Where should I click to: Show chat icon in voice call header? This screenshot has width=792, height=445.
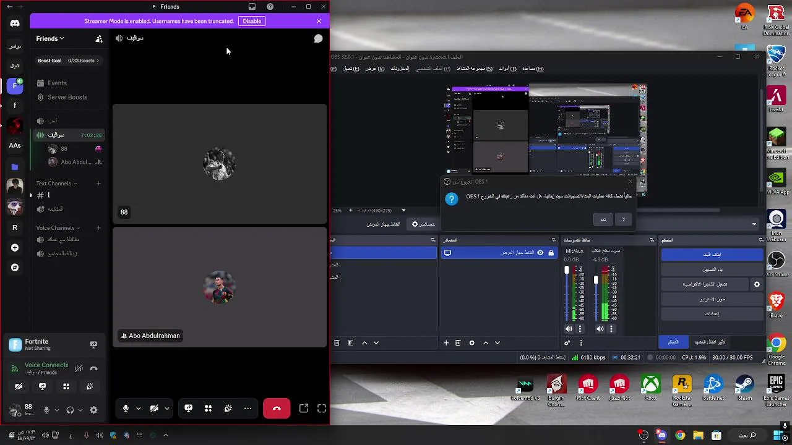tap(318, 38)
